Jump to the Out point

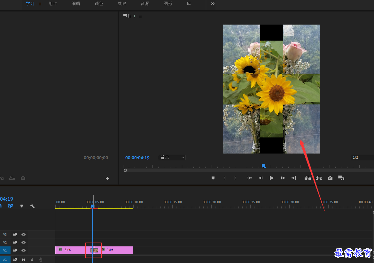294,178
